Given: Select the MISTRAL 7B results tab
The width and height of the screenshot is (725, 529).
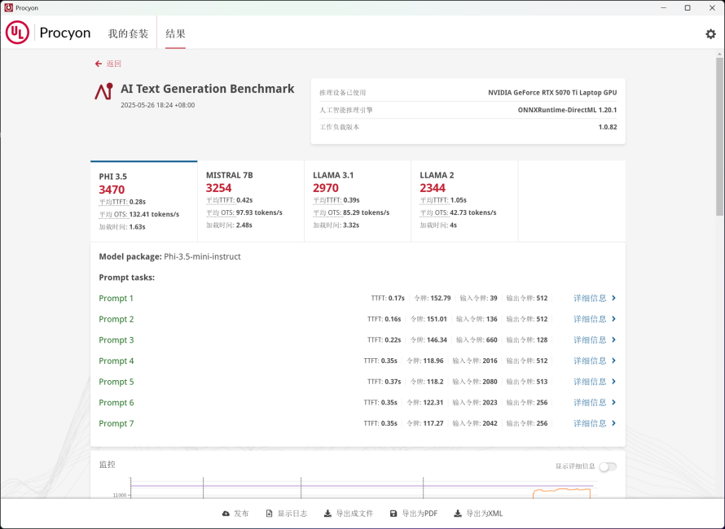Looking at the screenshot, I should 250,200.
